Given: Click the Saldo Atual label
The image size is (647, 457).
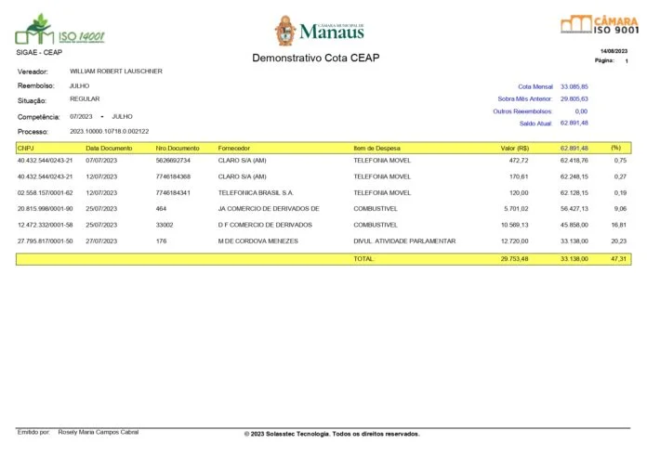Looking at the screenshot, I should [535, 123].
